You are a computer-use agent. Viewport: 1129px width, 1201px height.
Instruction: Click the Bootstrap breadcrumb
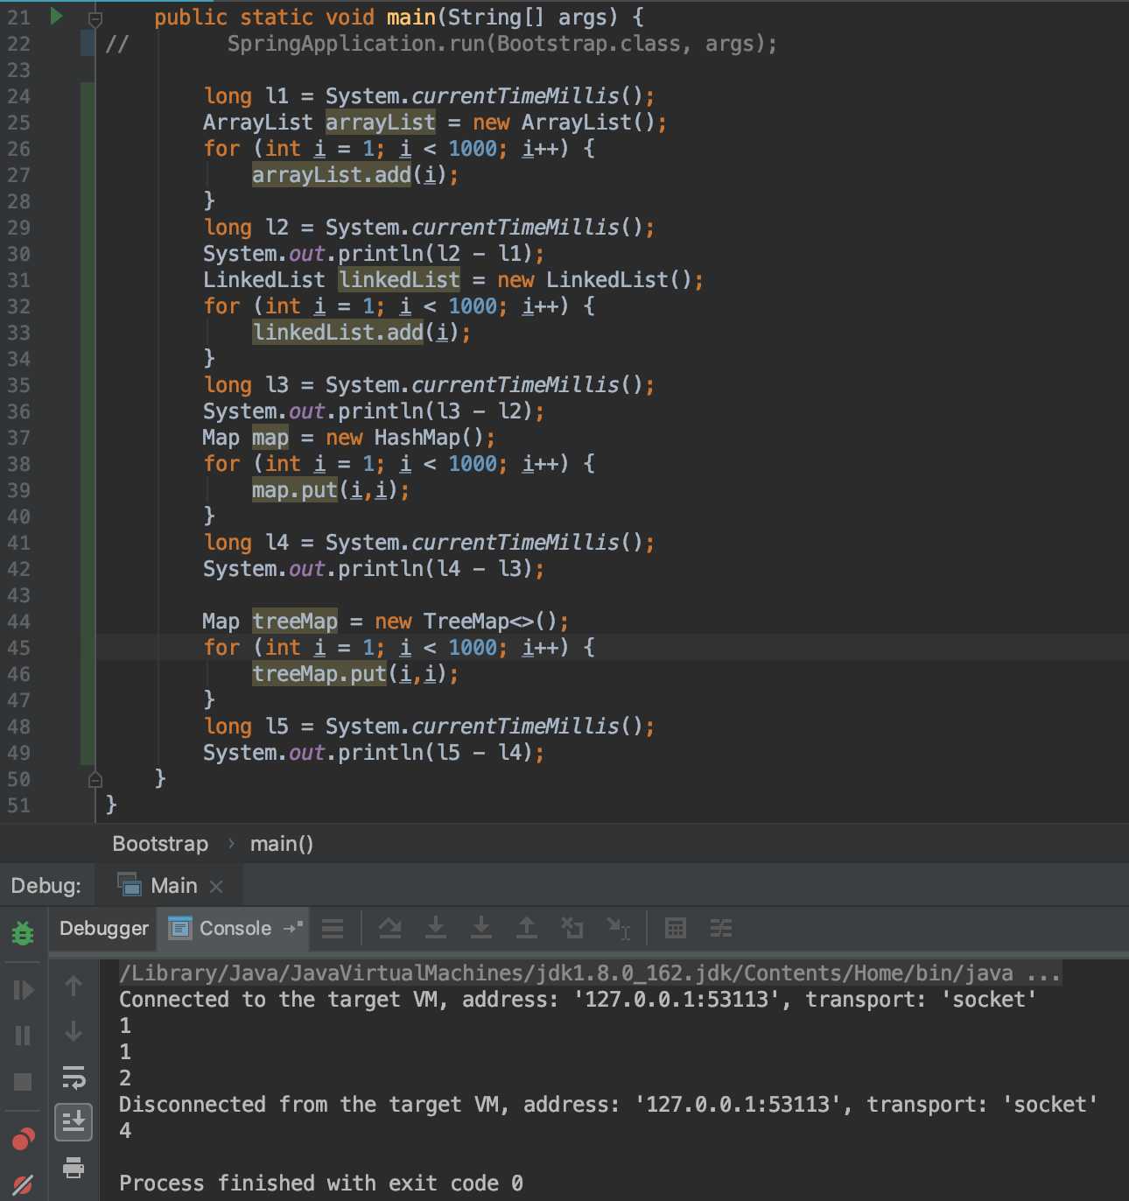pyautogui.click(x=160, y=844)
